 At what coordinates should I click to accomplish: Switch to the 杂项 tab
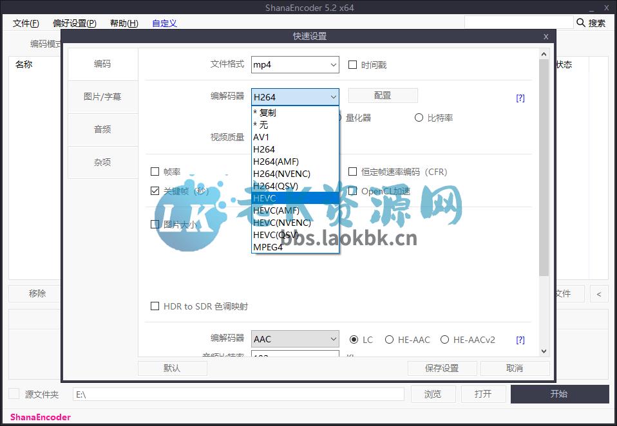(x=102, y=162)
